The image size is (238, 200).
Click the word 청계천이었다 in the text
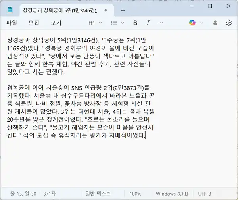64,119
